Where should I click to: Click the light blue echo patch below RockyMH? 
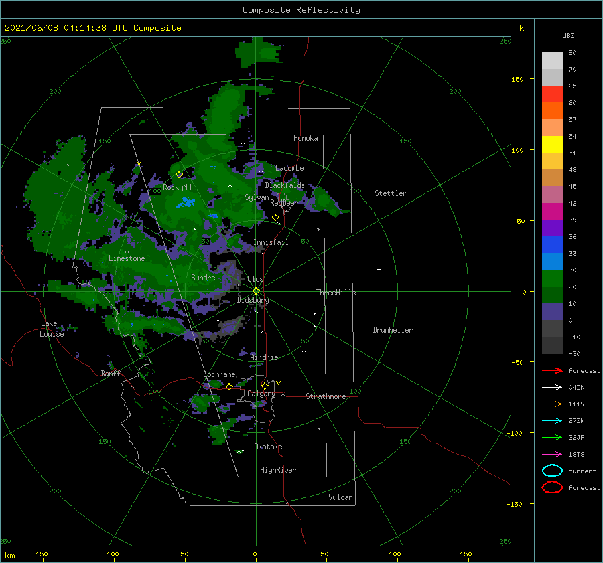click(186, 202)
